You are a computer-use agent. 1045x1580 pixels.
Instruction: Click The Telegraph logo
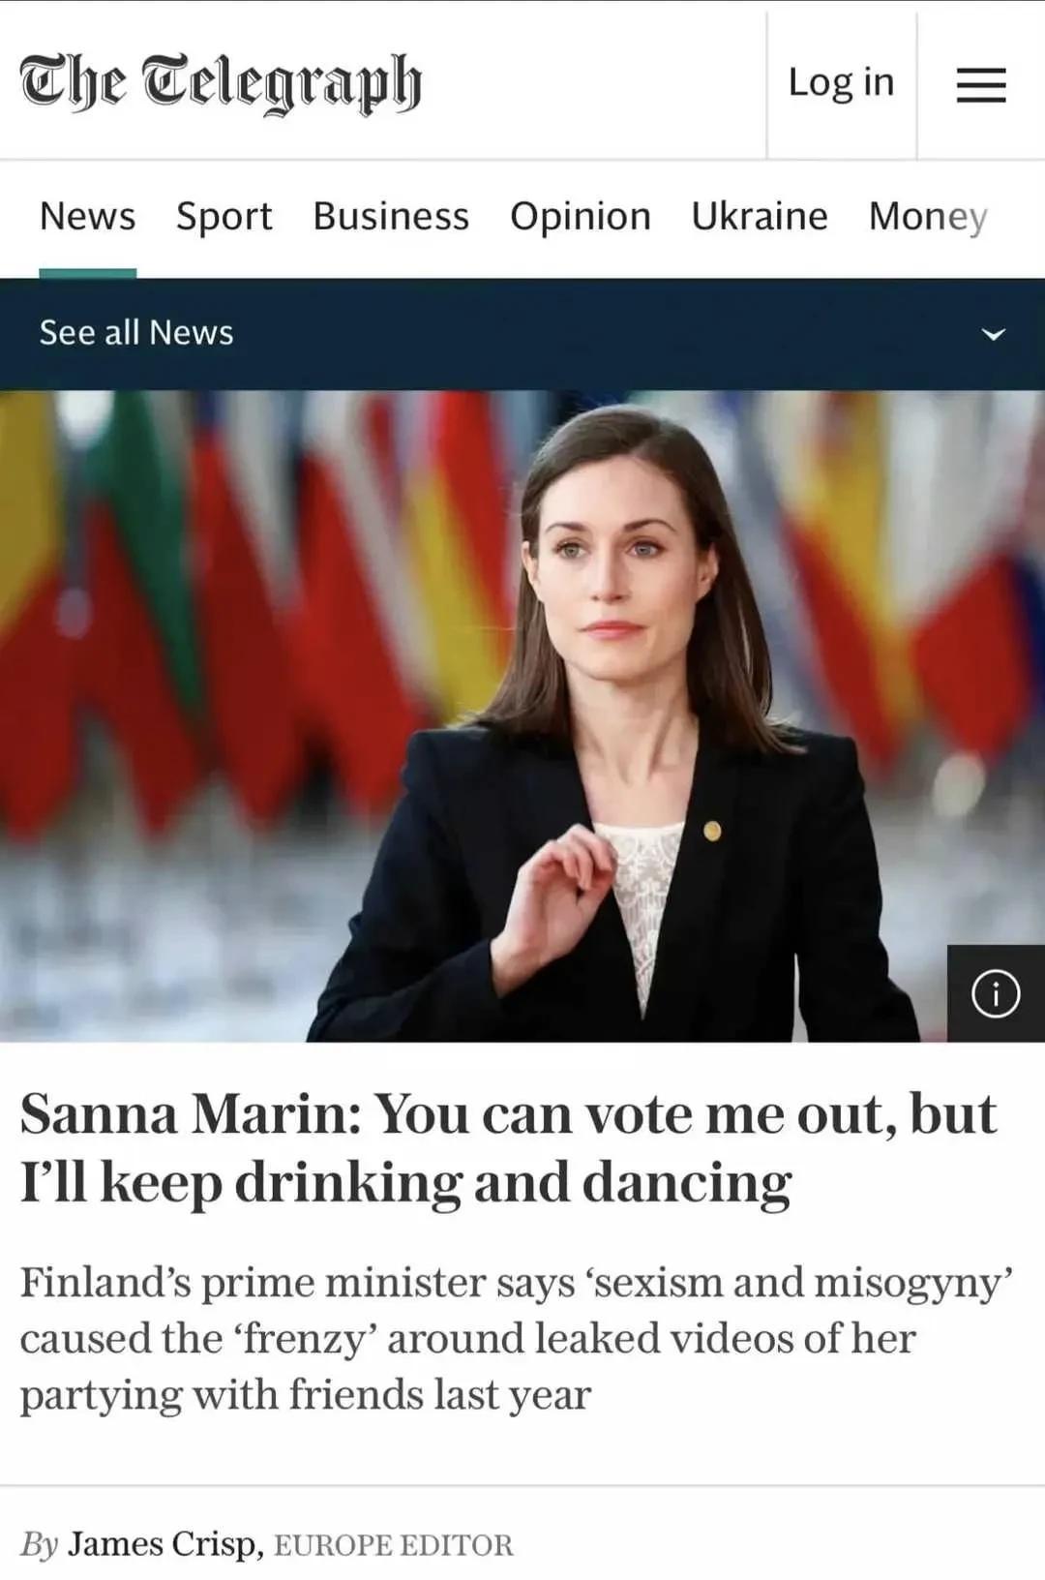[x=221, y=82]
